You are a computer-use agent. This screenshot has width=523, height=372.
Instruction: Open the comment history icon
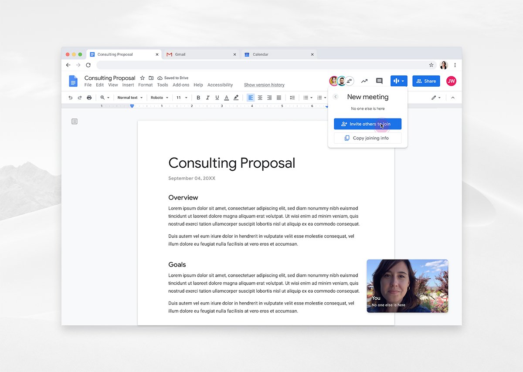click(x=379, y=81)
